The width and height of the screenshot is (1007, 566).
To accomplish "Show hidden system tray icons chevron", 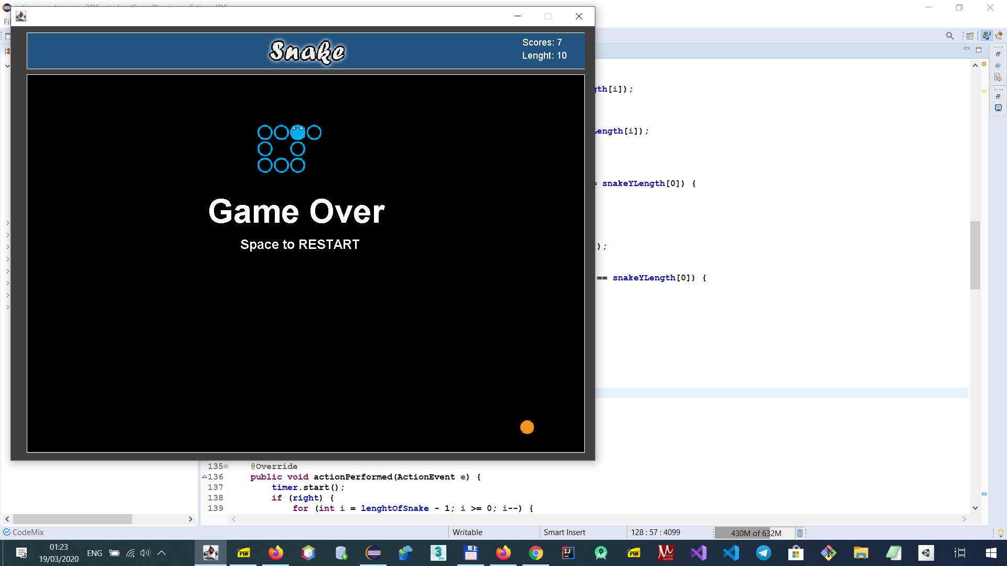I will click(x=162, y=552).
